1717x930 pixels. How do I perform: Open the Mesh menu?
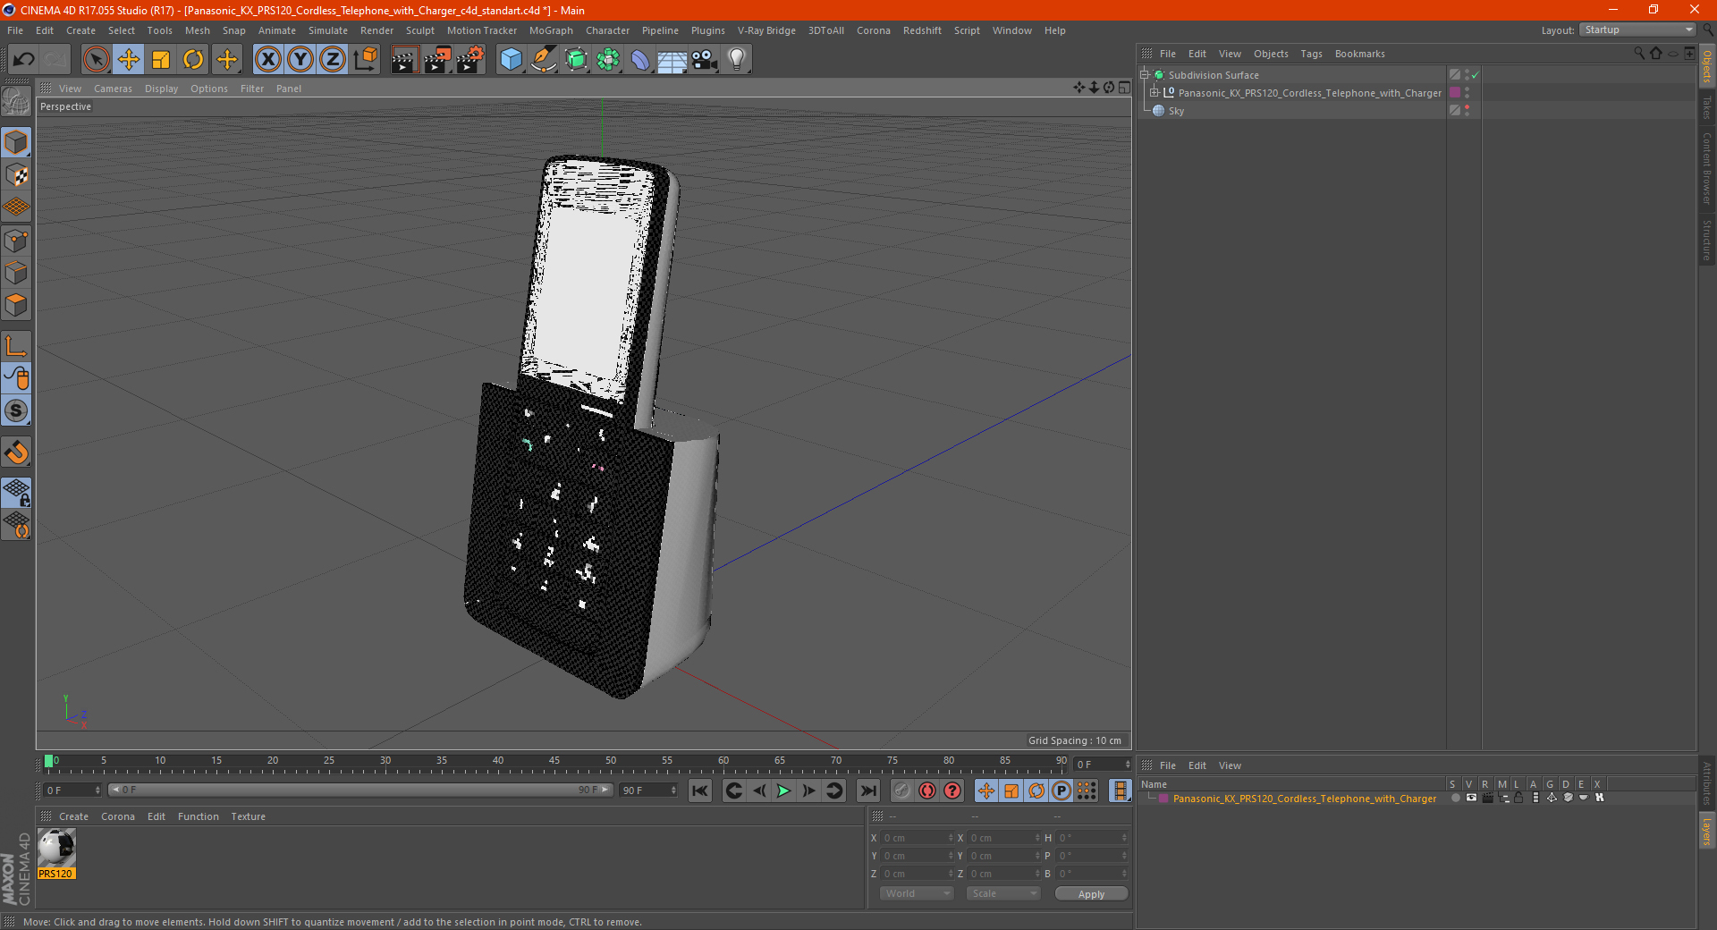[197, 30]
